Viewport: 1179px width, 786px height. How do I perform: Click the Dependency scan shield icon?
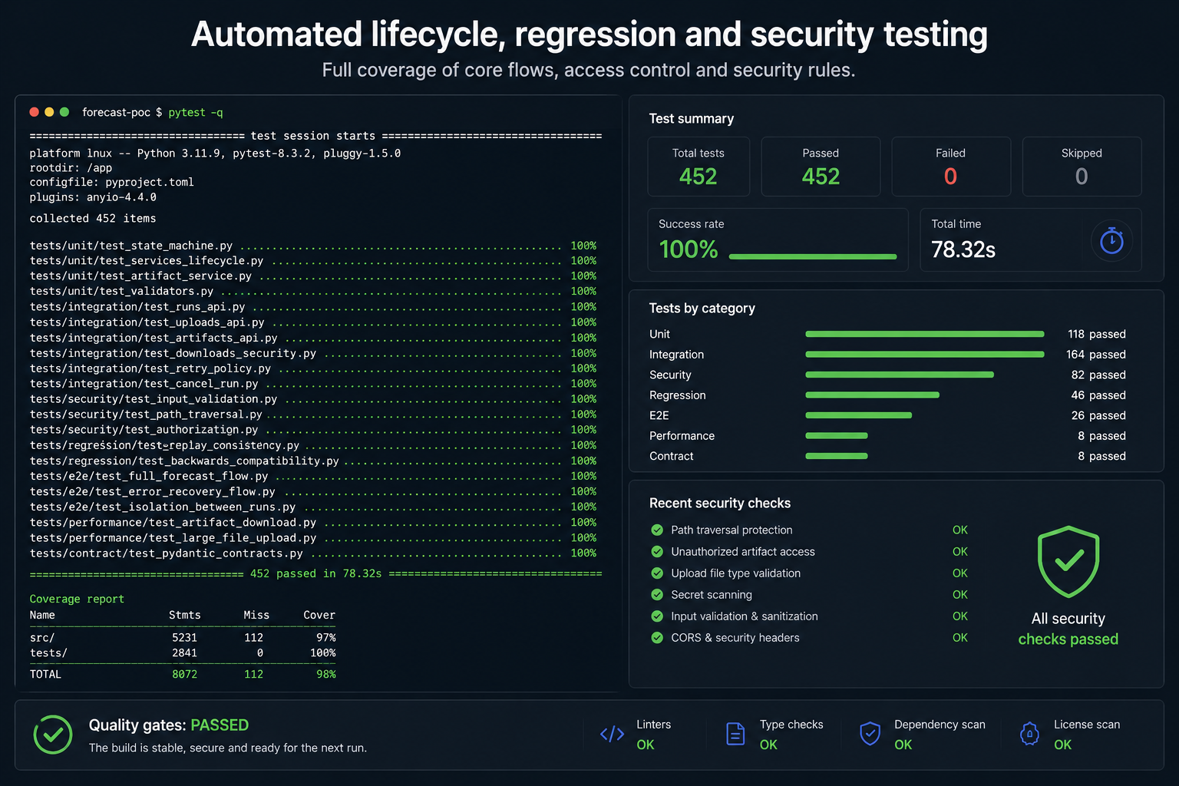point(870,735)
